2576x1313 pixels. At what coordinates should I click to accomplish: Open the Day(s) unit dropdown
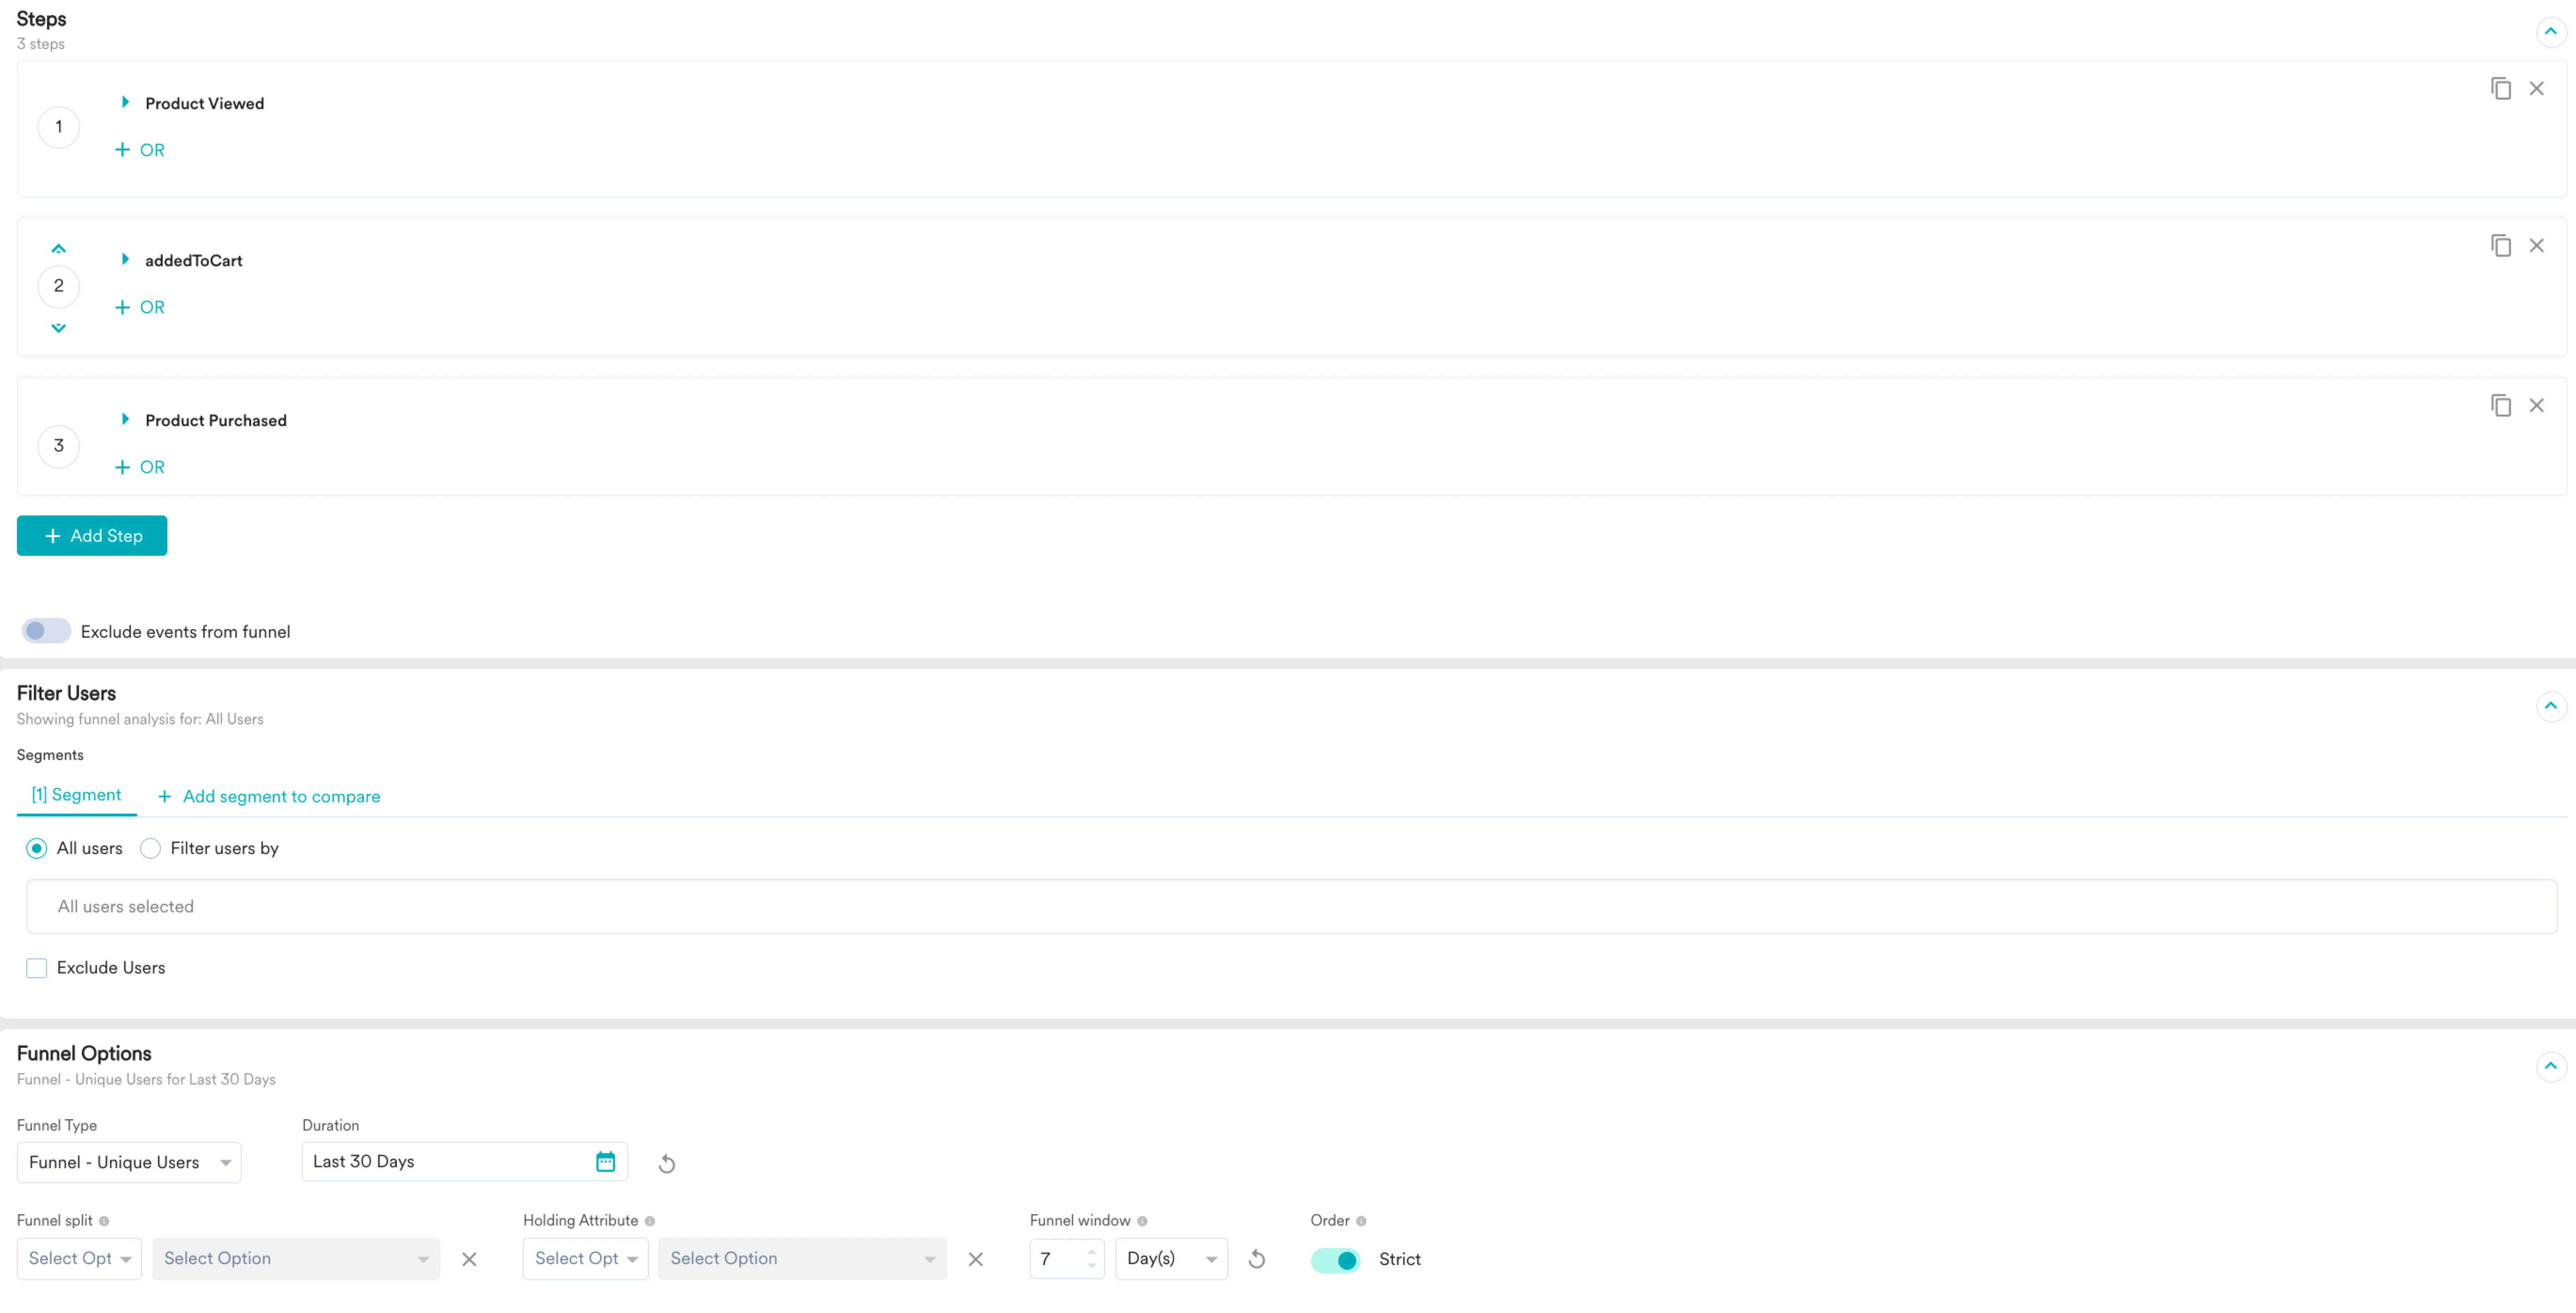click(x=1171, y=1259)
